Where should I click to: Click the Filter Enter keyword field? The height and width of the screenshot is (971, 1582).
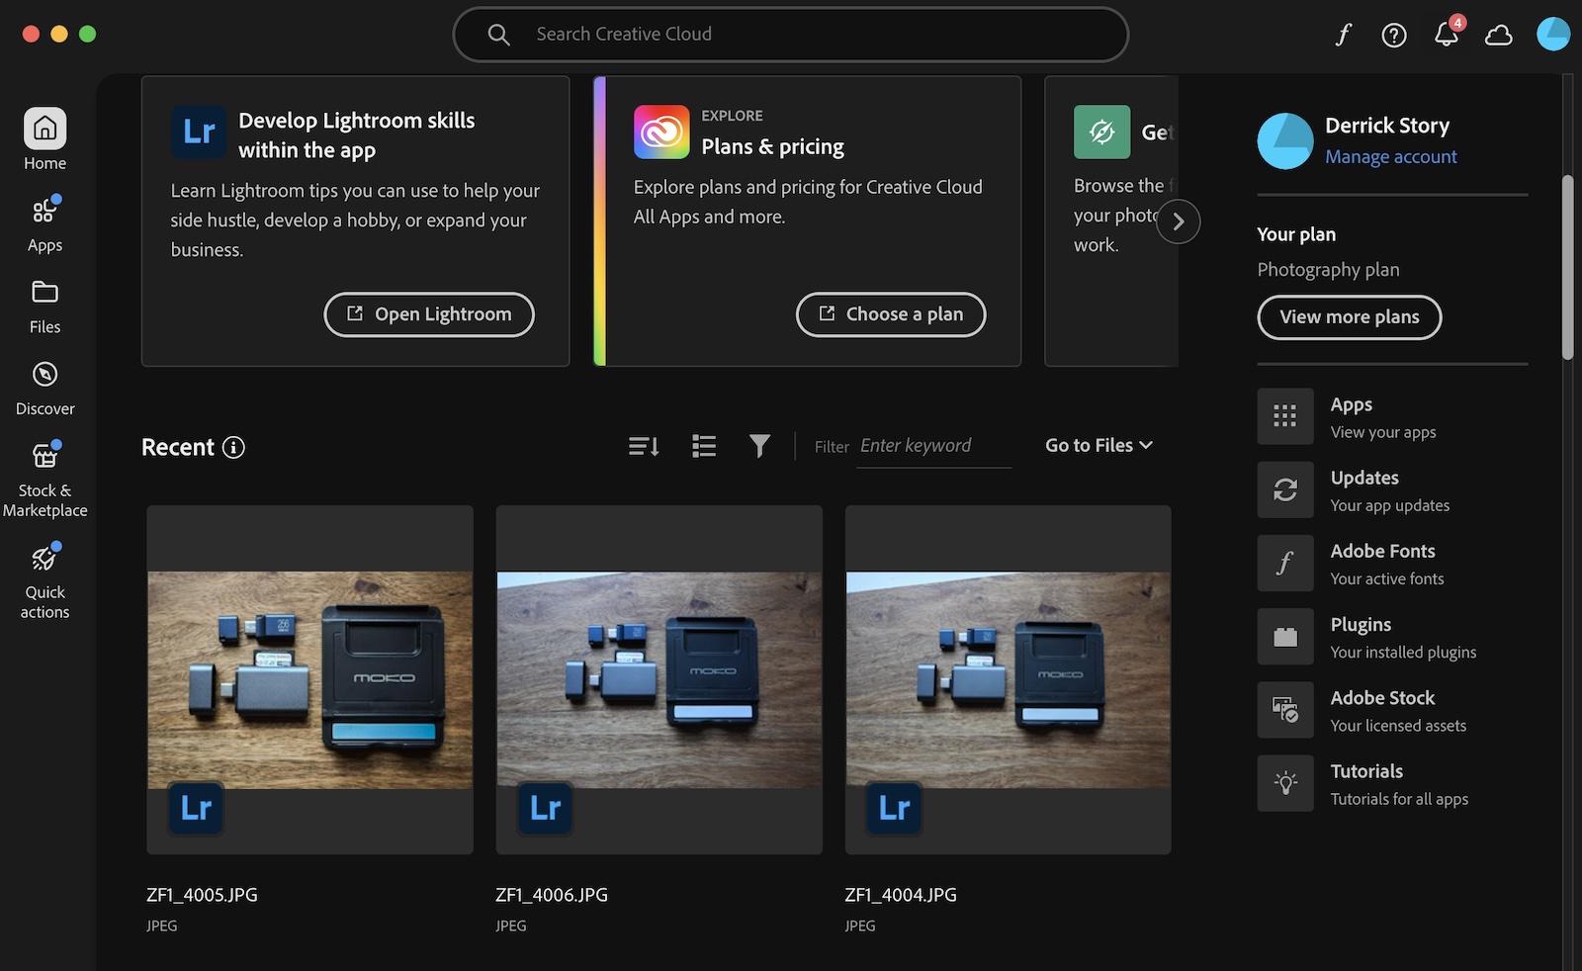tap(933, 446)
